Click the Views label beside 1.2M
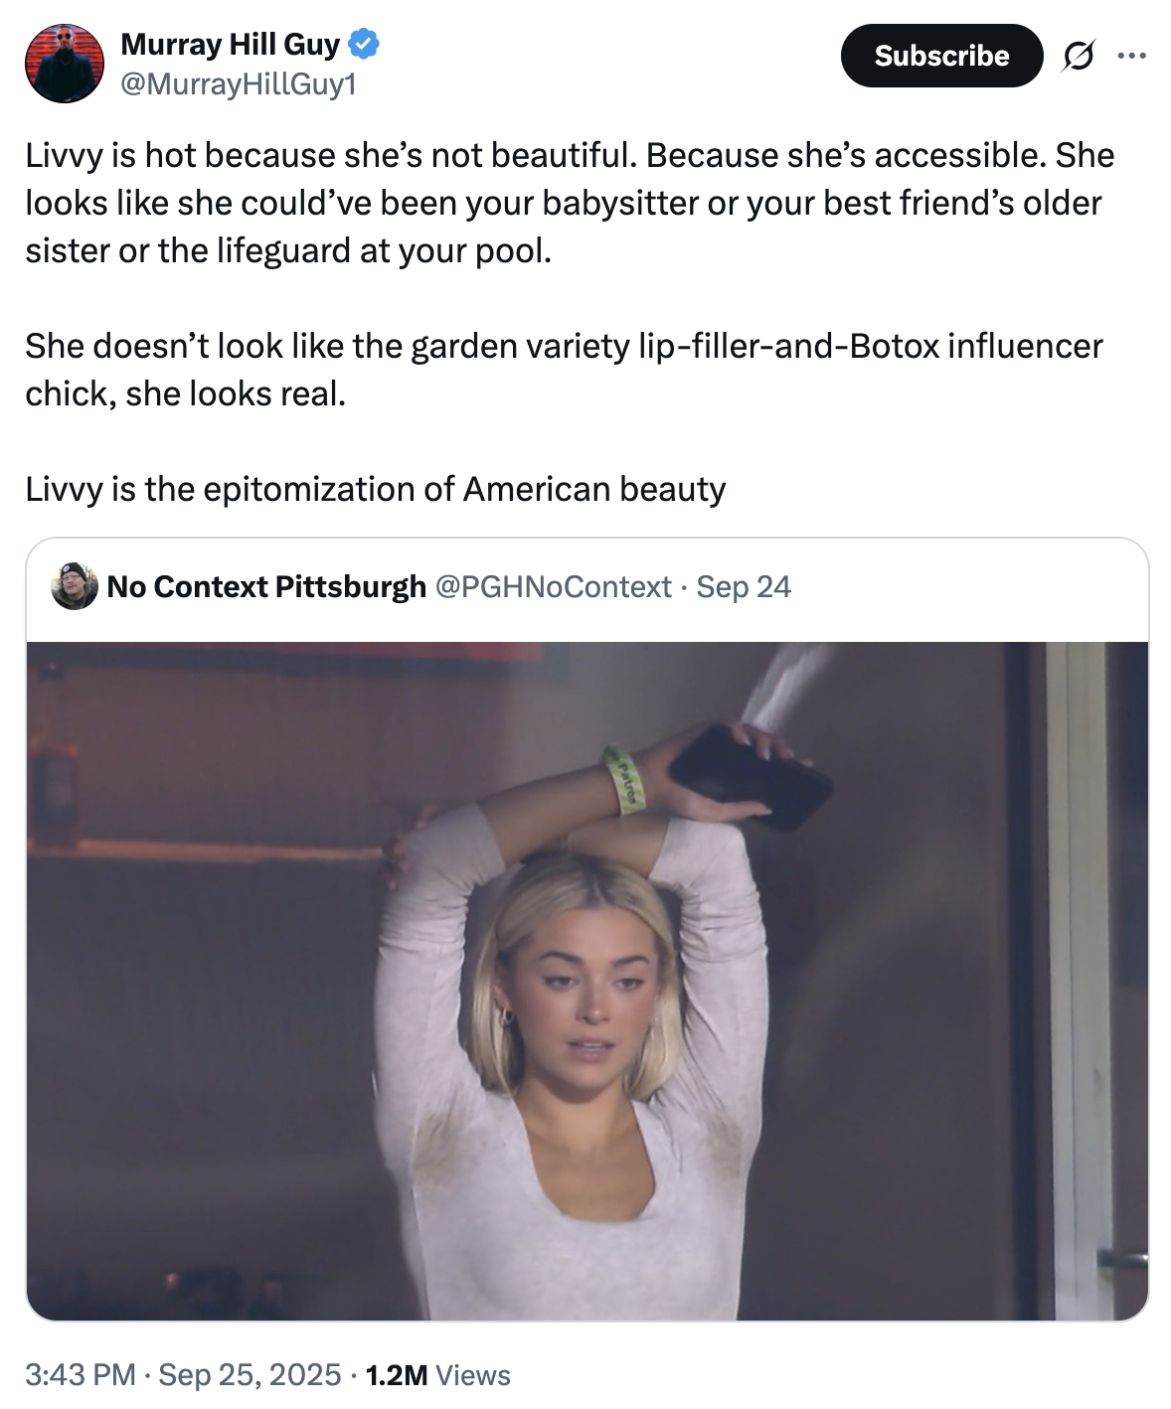This screenshot has width=1171, height=1409. pyautogui.click(x=473, y=1375)
